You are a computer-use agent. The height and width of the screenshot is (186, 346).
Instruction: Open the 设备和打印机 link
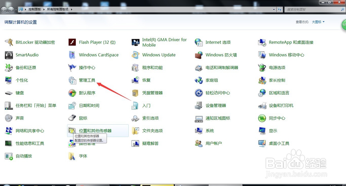coord(281,106)
